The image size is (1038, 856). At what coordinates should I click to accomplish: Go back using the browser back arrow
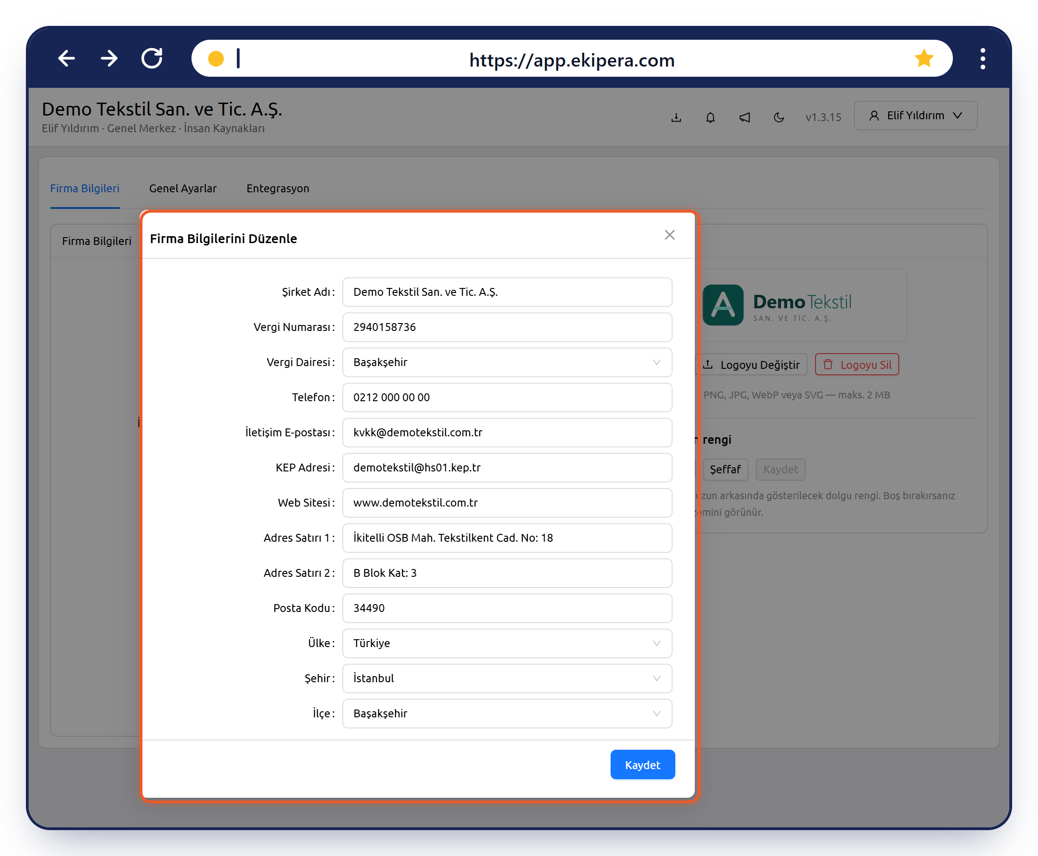(x=67, y=58)
